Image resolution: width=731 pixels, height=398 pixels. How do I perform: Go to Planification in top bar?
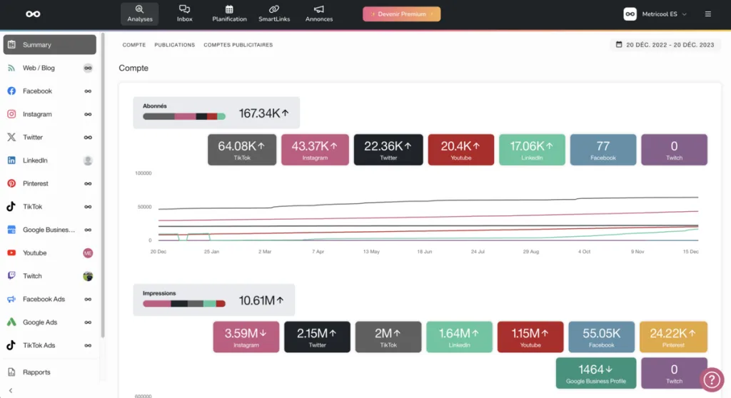229,14
